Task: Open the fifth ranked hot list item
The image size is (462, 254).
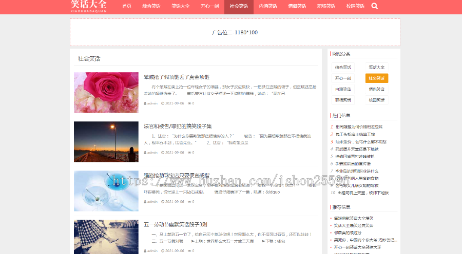Action: click(355, 156)
